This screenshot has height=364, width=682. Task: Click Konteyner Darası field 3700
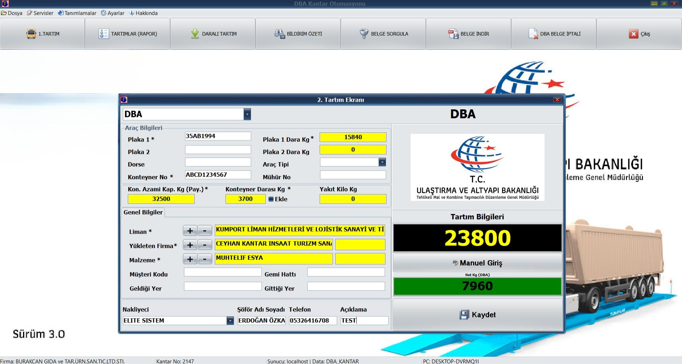[245, 199]
